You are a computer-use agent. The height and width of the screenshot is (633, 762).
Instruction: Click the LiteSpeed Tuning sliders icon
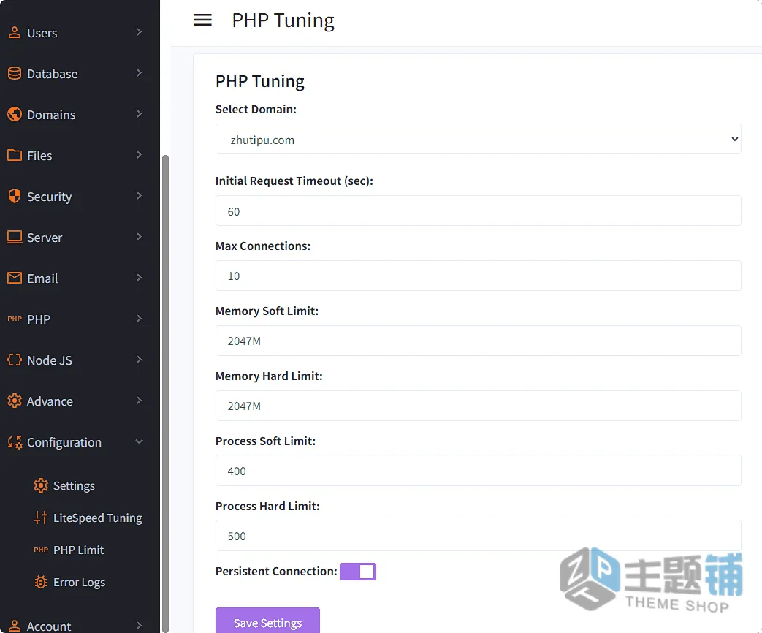point(41,518)
